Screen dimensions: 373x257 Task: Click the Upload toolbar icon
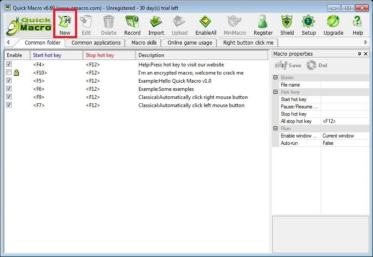[180, 25]
